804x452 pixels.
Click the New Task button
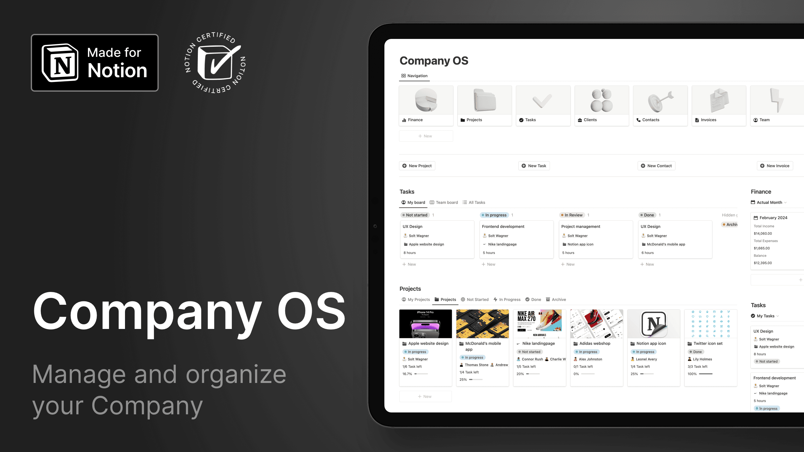[x=534, y=165]
